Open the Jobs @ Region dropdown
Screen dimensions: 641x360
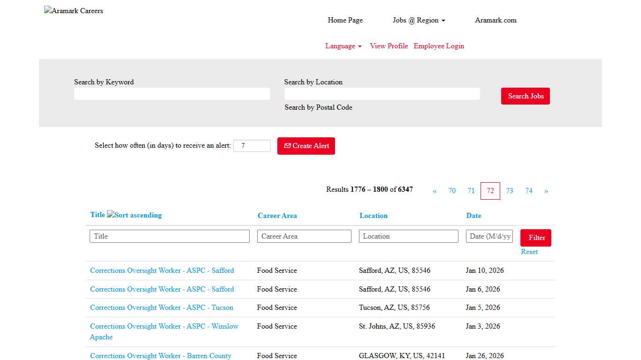pos(419,20)
